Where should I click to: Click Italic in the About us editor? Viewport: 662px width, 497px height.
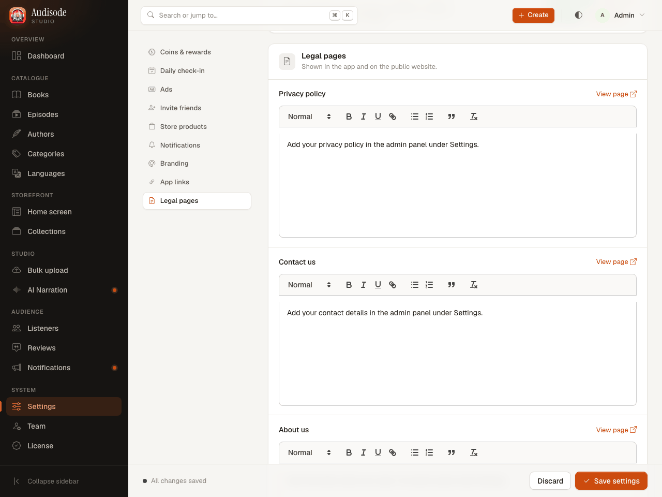pos(364,452)
